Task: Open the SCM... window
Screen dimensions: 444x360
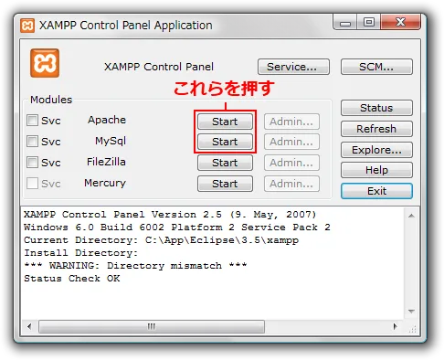Action: tap(376, 67)
